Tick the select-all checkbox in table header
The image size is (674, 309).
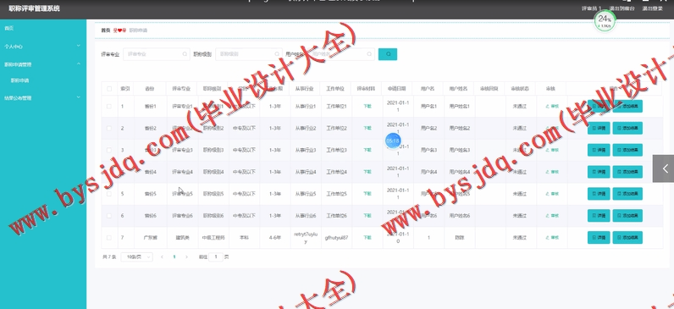(109, 89)
